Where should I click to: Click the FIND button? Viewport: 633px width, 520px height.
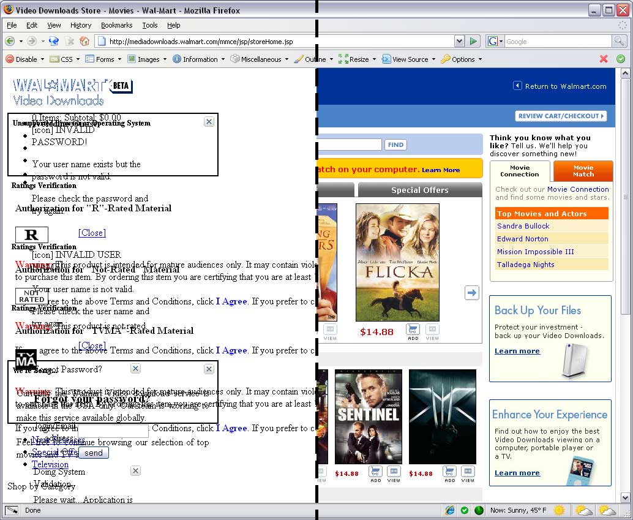point(395,145)
